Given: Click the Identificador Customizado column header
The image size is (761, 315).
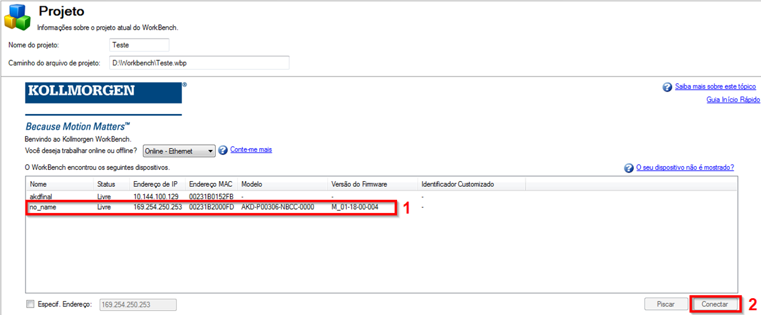Looking at the screenshot, I should [472, 184].
